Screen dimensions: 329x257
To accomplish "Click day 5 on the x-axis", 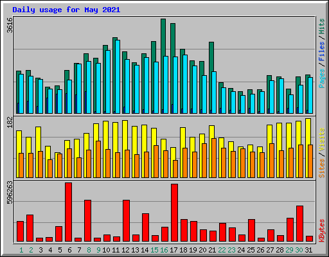I will click(x=60, y=250).
